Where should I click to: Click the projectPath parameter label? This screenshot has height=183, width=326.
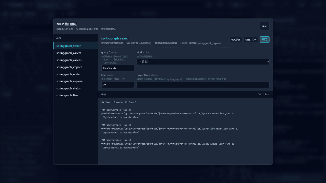(143, 75)
